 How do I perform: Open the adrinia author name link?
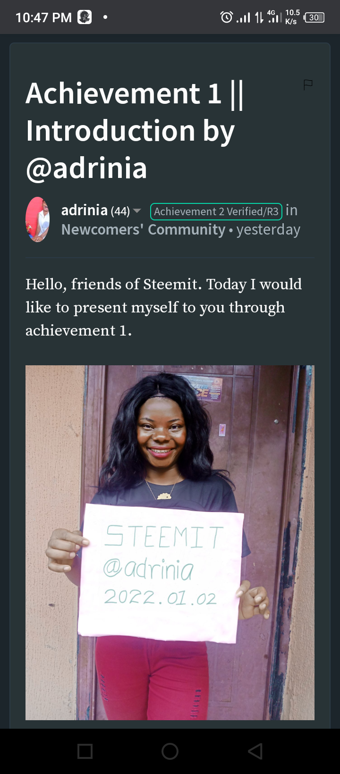[x=85, y=210]
